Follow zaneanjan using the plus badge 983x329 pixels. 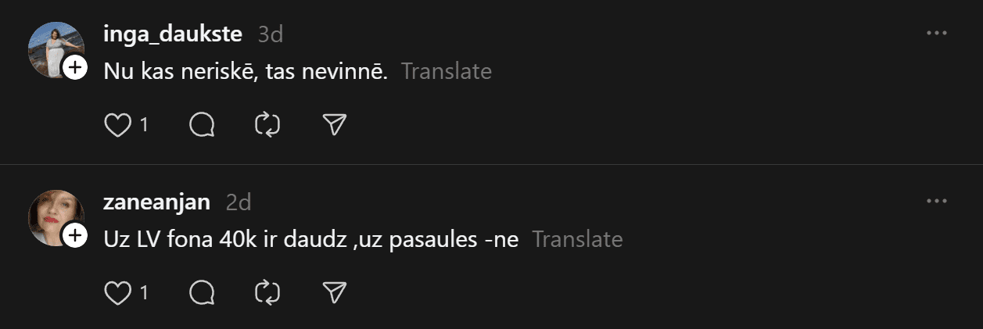coord(75,235)
